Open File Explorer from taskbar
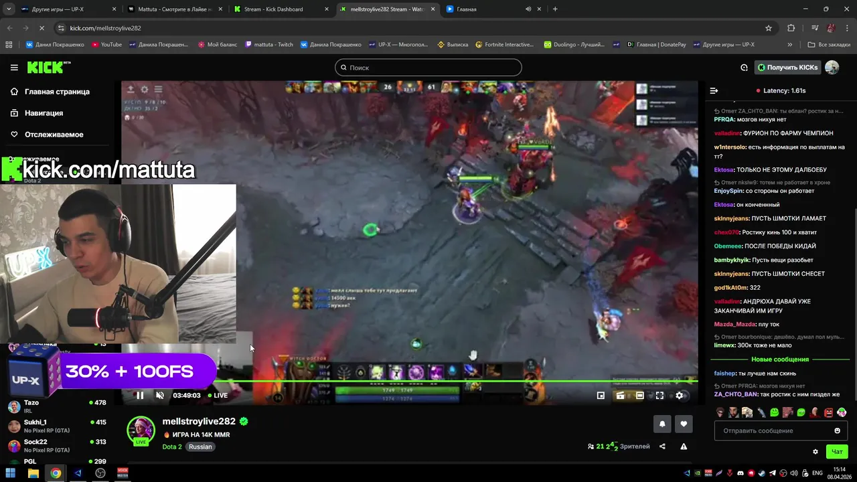Screen dimensions: 857x482 tap(33, 473)
